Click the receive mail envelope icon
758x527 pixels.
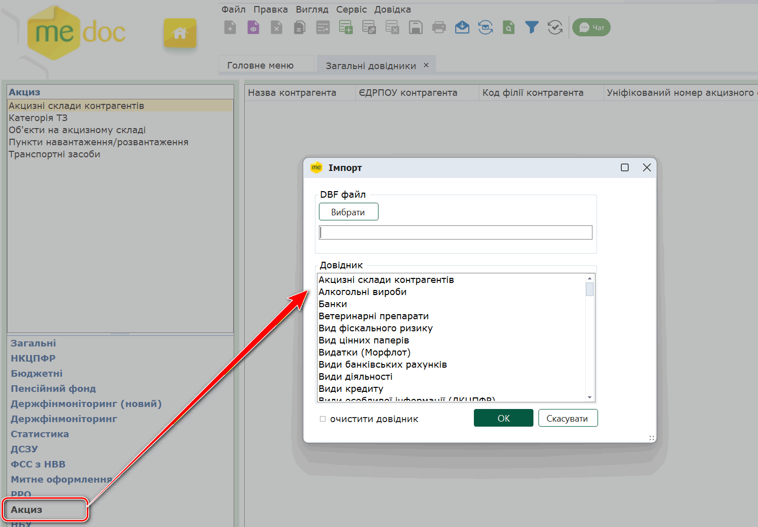[462, 27]
